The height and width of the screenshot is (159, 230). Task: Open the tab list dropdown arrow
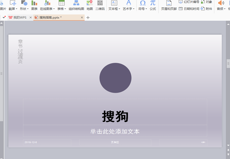(x=4, y=17)
